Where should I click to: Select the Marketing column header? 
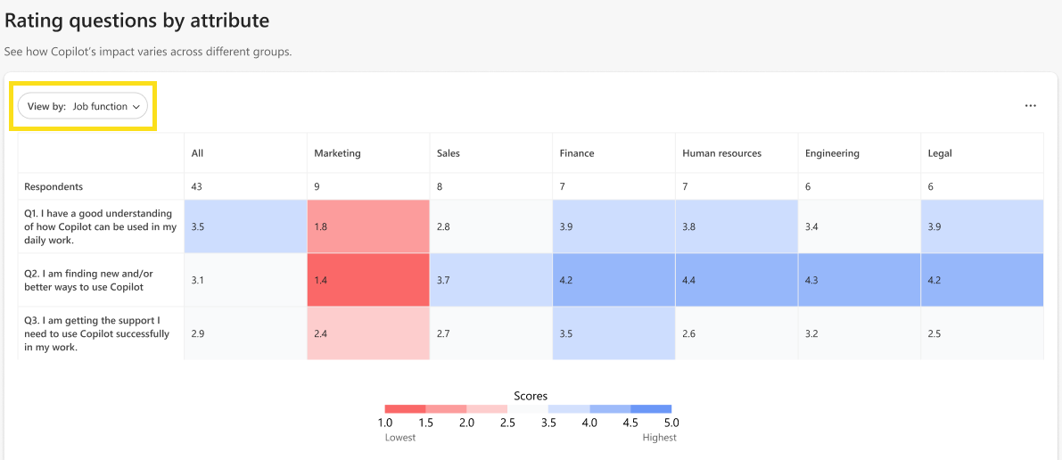(x=337, y=154)
